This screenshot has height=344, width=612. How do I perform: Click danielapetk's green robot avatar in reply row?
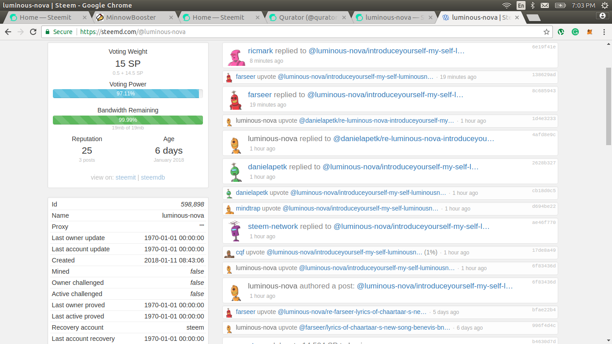point(236,172)
